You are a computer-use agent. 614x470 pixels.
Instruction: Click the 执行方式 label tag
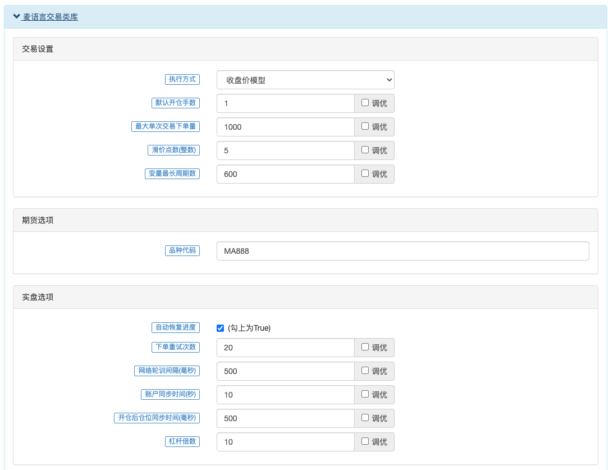(182, 79)
